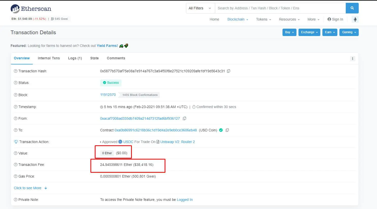Switch to the State tab
The width and height of the screenshot is (377, 209).
coord(95,58)
